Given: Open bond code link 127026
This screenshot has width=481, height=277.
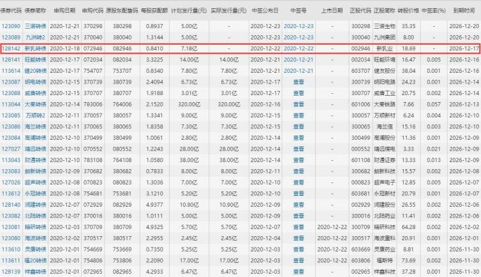Looking at the screenshot, I should point(11,183).
